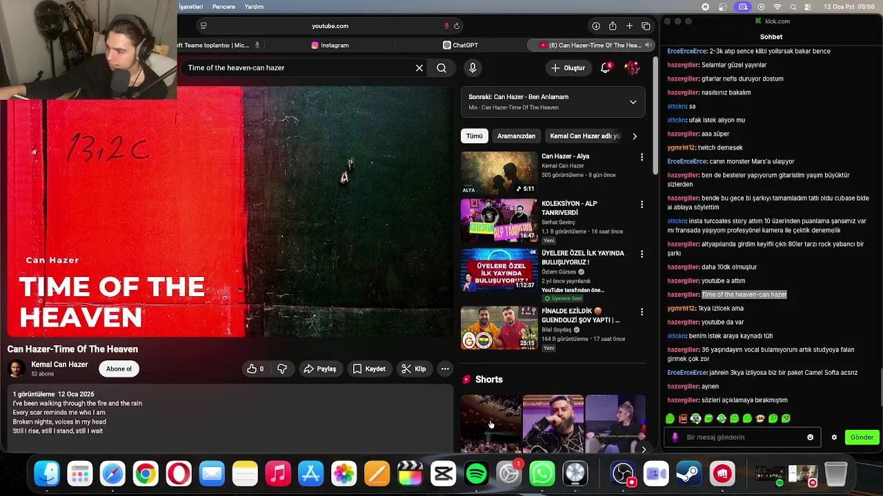Show Safari tab overview
The width and height of the screenshot is (883, 496).
coord(646,26)
